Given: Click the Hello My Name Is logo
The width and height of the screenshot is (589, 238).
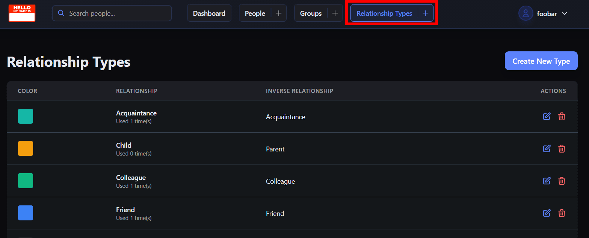Looking at the screenshot, I should click(22, 13).
